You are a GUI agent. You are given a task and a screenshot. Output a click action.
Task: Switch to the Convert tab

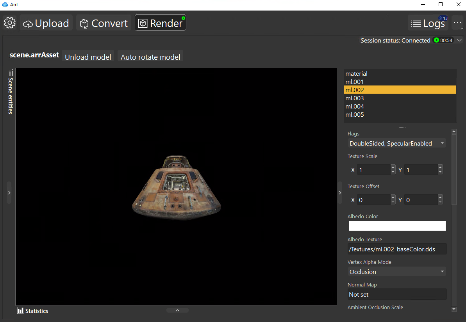(x=104, y=23)
